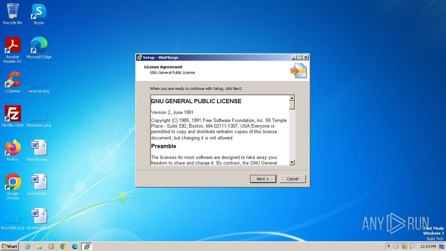Open the Recycle Bin desktop icon

[x=13, y=14]
